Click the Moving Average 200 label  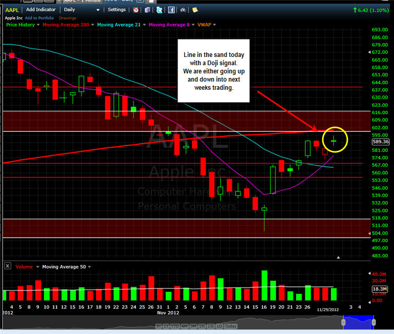[x=66, y=25]
